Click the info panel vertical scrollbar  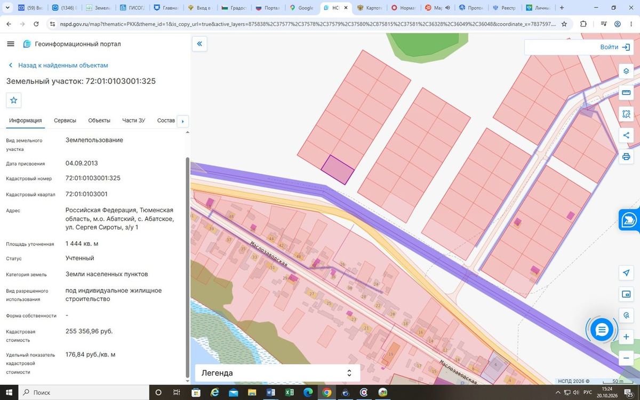(187, 267)
